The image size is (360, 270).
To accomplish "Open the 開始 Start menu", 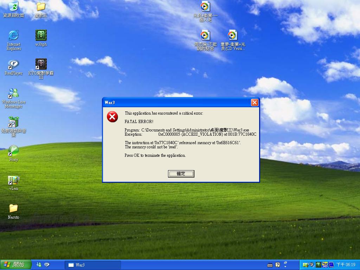I will coord(15,265).
